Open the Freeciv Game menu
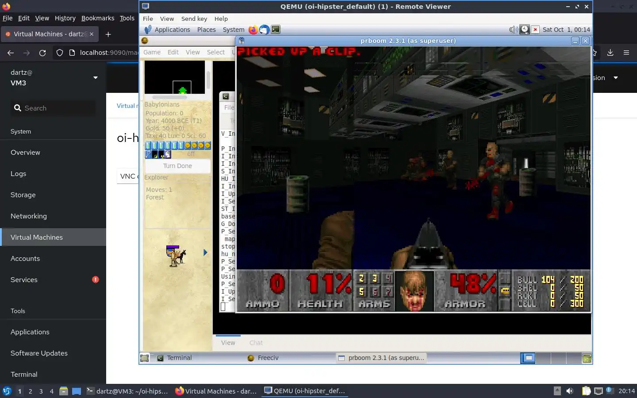This screenshot has width=637, height=398. pos(152,52)
